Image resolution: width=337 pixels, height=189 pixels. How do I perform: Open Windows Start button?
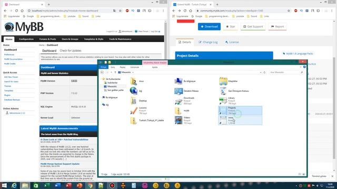click(4, 185)
